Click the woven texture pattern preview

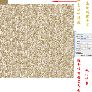pos(37,41)
